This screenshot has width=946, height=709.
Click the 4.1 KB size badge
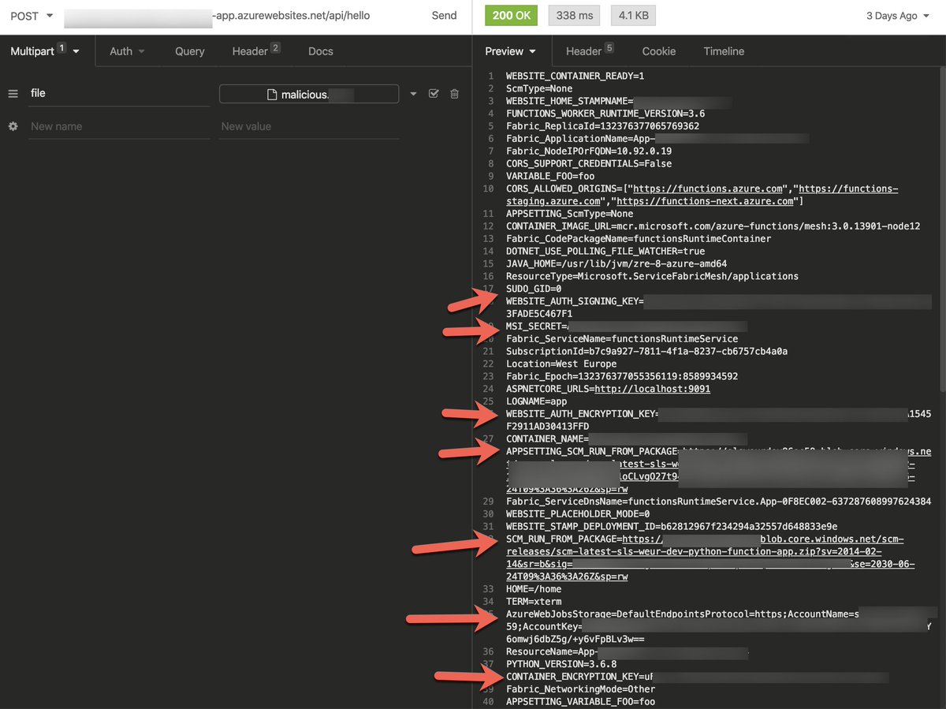pyautogui.click(x=632, y=16)
